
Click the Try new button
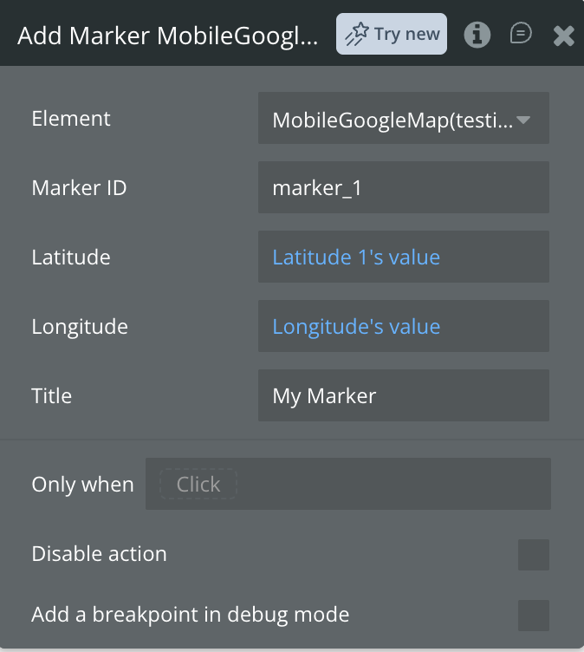392,35
